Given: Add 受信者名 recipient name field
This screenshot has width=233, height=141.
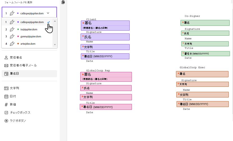Looking at the screenshot, I should pos(29,58).
